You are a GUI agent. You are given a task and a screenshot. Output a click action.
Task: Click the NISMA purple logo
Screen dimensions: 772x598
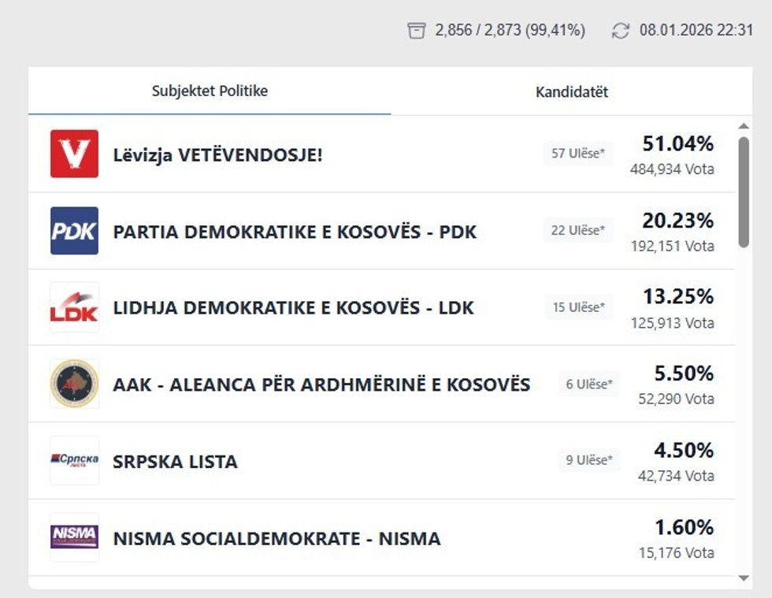74,537
